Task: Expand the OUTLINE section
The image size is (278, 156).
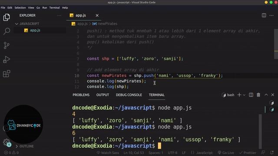Action: coord(26,146)
